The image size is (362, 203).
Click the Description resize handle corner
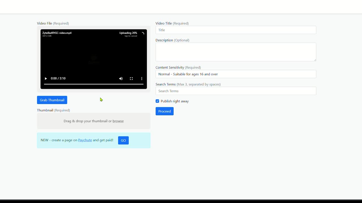point(314,59)
